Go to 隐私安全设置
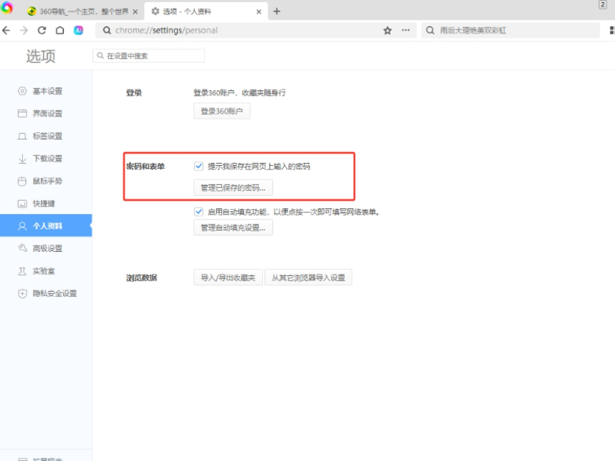The width and height of the screenshot is (615, 461). point(46,293)
